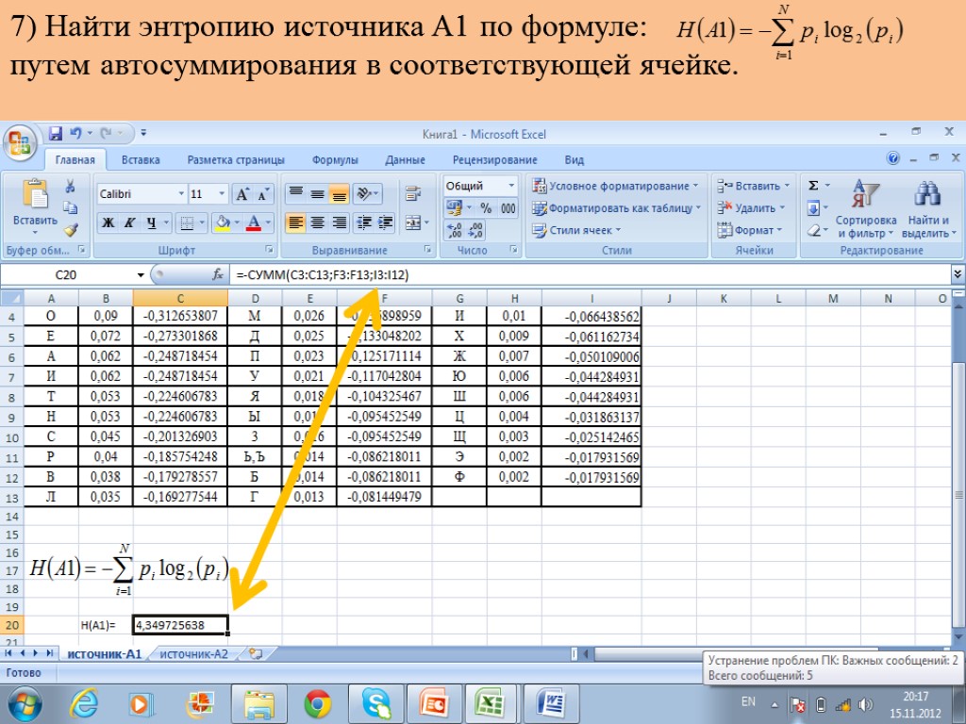The width and height of the screenshot is (966, 724).
Task: Align text to bottom of cell
Action: [x=339, y=194]
